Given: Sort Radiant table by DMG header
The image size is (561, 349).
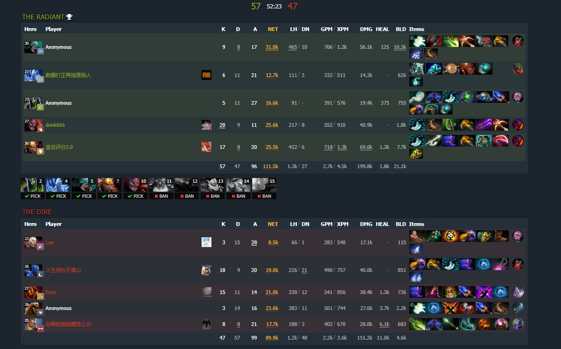Looking at the screenshot, I should point(366,29).
